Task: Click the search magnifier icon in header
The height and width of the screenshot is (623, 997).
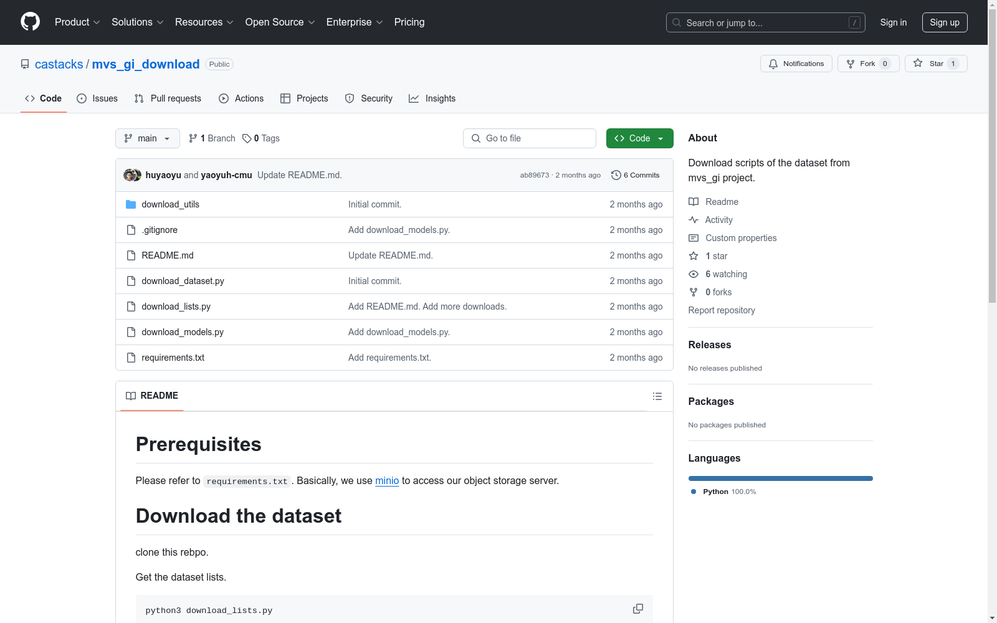Action: coord(677,22)
